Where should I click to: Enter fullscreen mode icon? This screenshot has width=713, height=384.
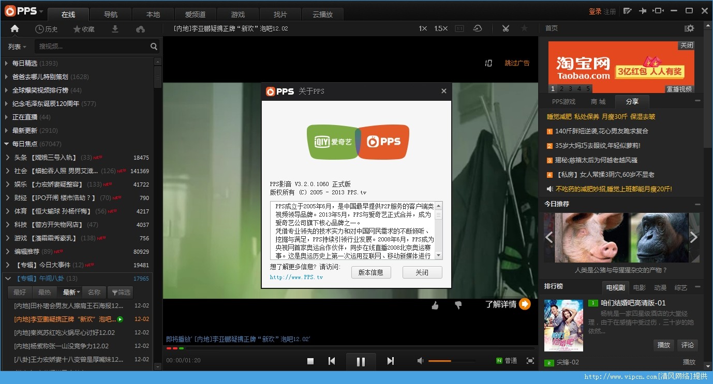(x=530, y=361)
